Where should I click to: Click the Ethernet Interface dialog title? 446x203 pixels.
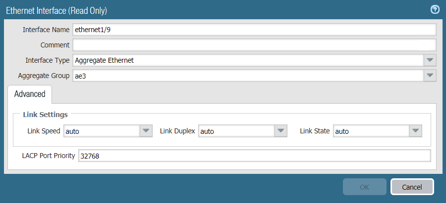[x=56, y=10]
